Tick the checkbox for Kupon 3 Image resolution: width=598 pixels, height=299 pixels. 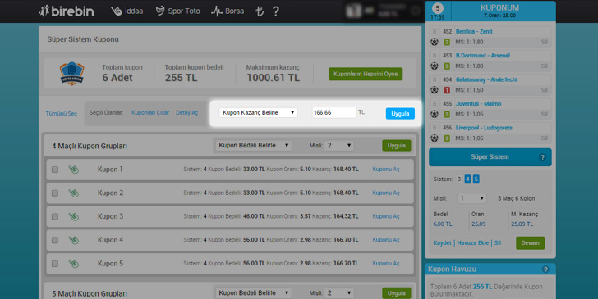click(x=55, y=216)
